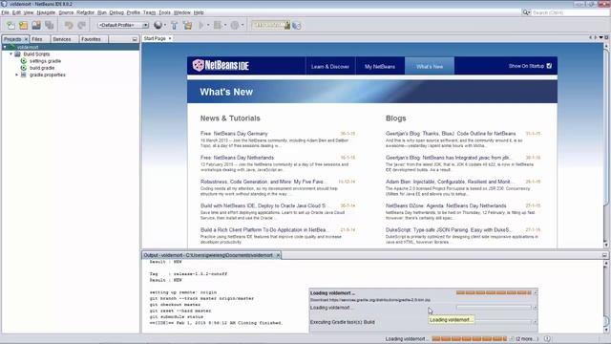611x344 pixels.
Task: Click the New File toolbar icon
Action: coord(11,26)
